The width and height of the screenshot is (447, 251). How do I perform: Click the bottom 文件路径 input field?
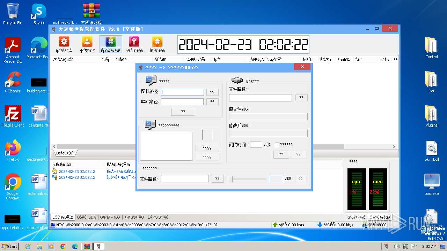tap(185, 178)
